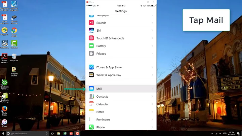242x136 pixels.
Task: Tap the Privacy hand icon
Action: [x=91, y=54]
